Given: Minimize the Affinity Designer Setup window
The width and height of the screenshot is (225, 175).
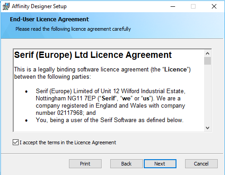Looking at the screenshot, I should pos(173,6).
